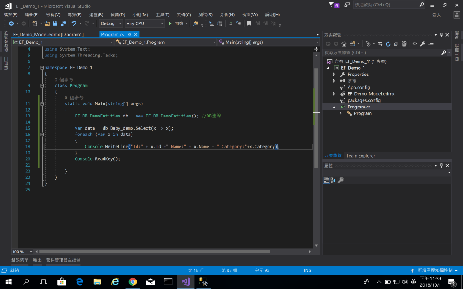Refresh Solution Explorer with the refresh icon
This screenshot has width=463, height=289.
(x=388, y=44)
